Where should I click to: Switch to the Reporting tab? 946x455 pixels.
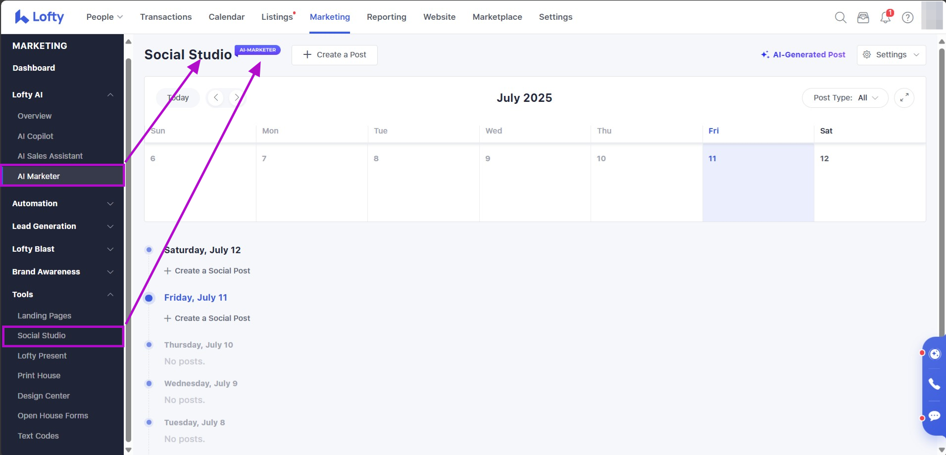point(386,17)
